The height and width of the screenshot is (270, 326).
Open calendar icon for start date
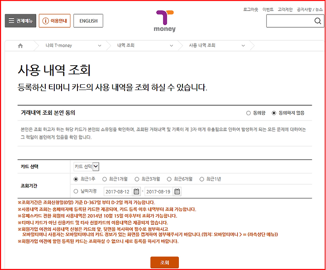pyautogui.click(x=136, y=191)
